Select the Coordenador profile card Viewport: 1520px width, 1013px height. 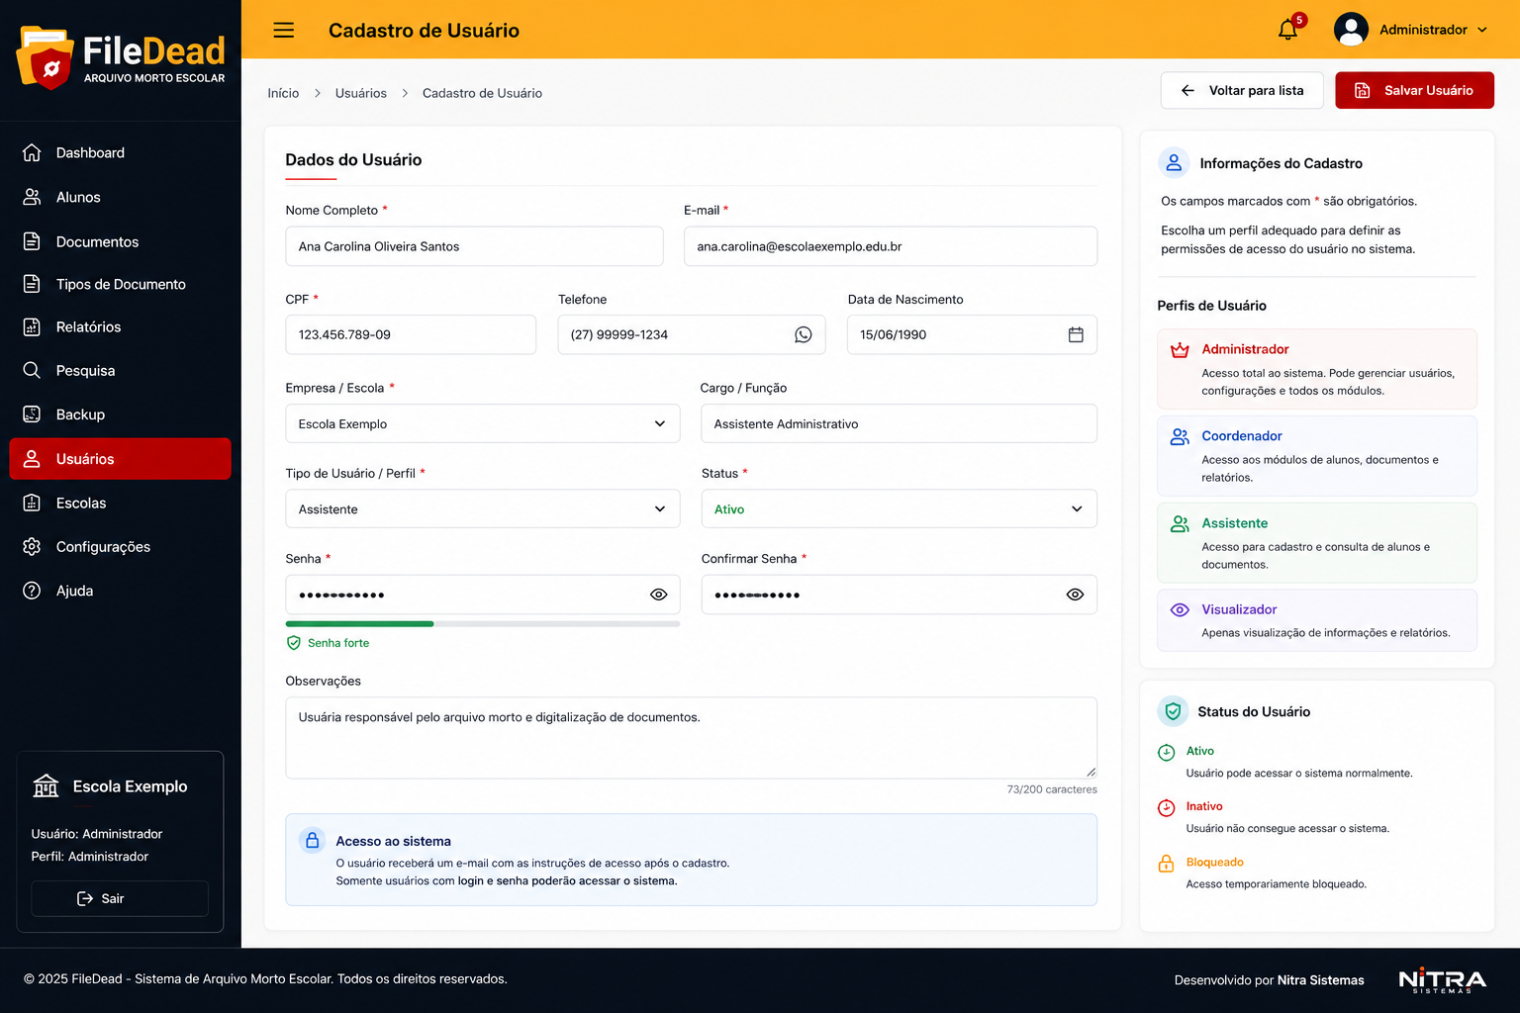pos(1317,456)
